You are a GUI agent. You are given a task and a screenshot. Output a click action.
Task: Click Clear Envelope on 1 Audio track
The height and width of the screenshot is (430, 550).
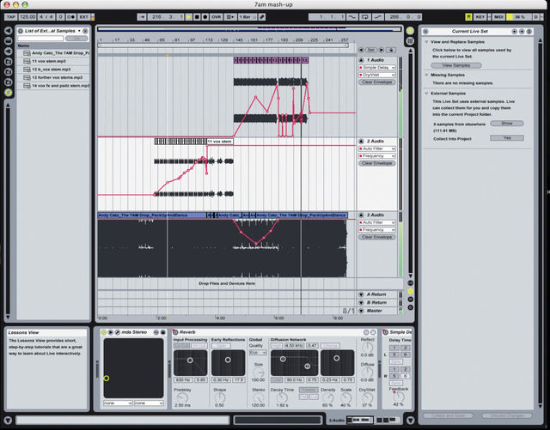click(x=377, y=82)
